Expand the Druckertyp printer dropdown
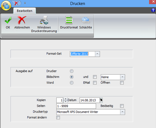This screenshot has height=128, width=156. [x=122, y=112]
